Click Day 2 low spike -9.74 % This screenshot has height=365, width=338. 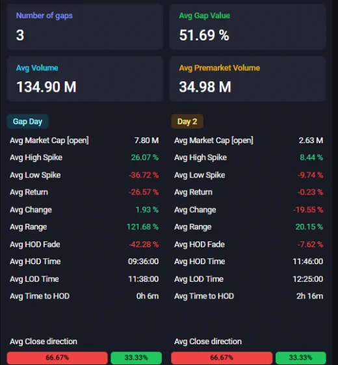[310, 175]
